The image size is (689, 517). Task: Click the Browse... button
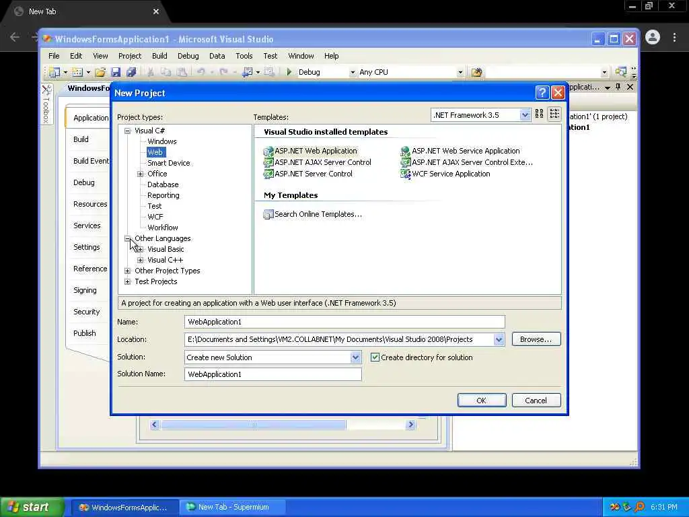click(536, 339)
